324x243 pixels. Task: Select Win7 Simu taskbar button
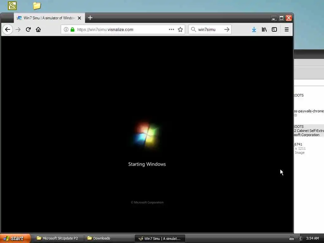tap(160, 239)
